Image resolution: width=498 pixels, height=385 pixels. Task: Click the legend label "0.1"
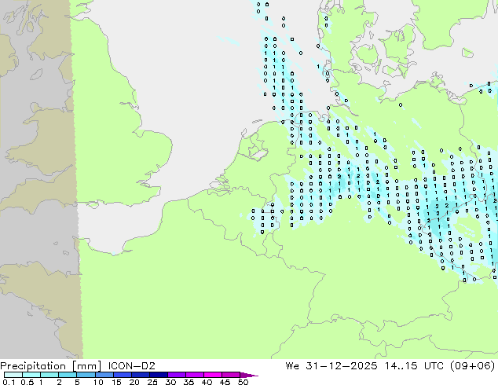coord(9,382)
